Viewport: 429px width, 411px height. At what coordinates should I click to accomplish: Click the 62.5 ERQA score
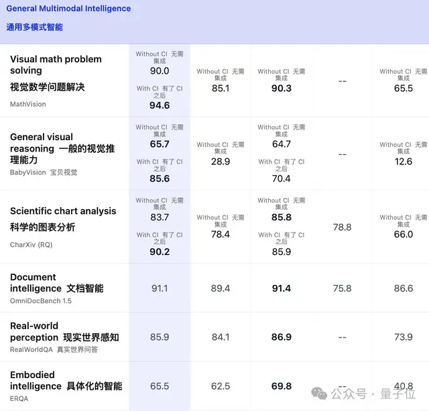[221, 386]
